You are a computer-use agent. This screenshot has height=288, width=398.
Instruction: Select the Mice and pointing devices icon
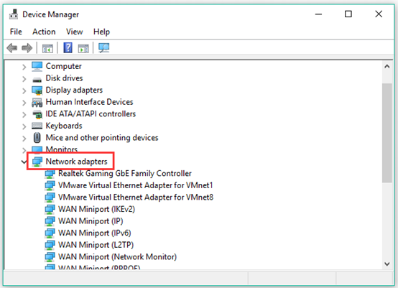[x=37, y=138]
